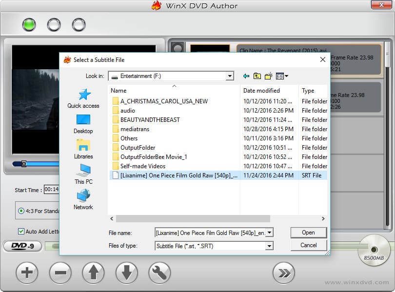Select the A_CHRISTMAS_CAROL_USA_NEW folder
The height and width of the screenshot is (292, 395).
tap(164, 101)
